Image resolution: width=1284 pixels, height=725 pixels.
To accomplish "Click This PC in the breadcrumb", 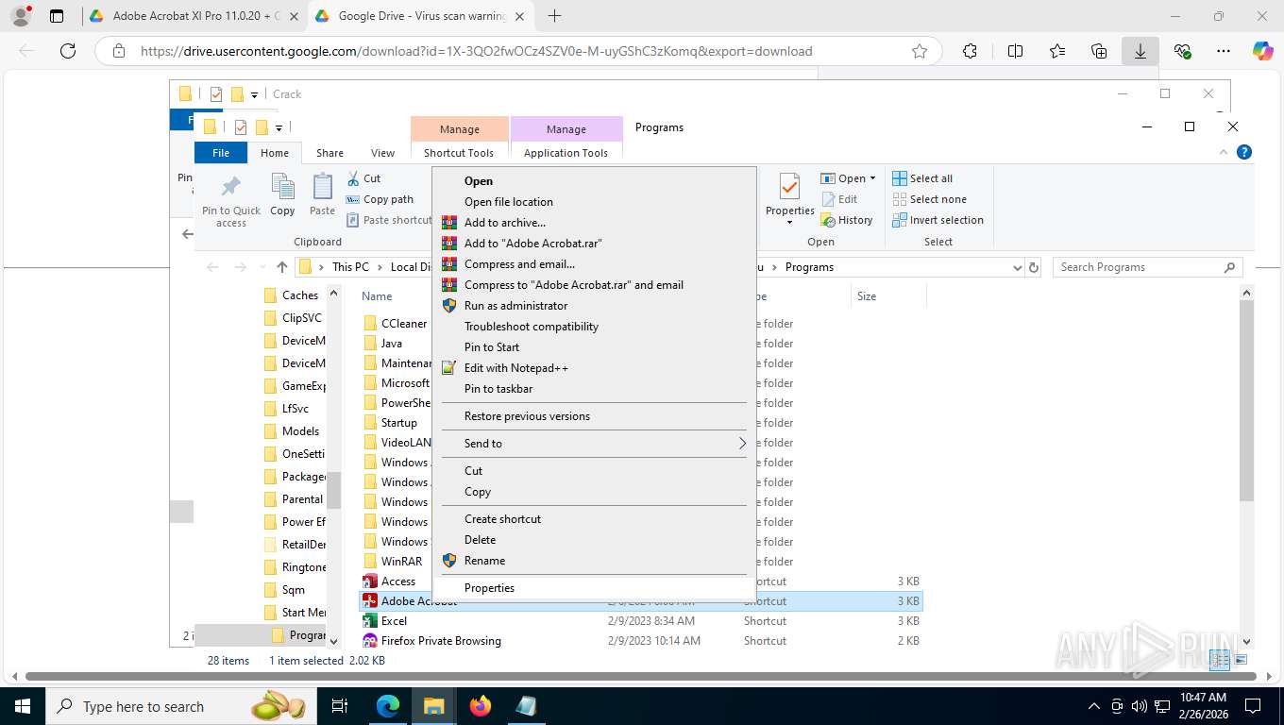I will click(x=350, y=267).
